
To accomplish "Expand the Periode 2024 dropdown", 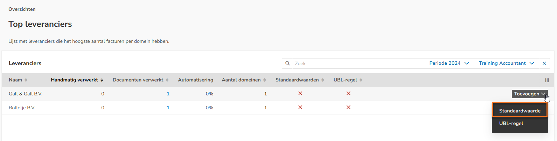I will pos(449,63).
